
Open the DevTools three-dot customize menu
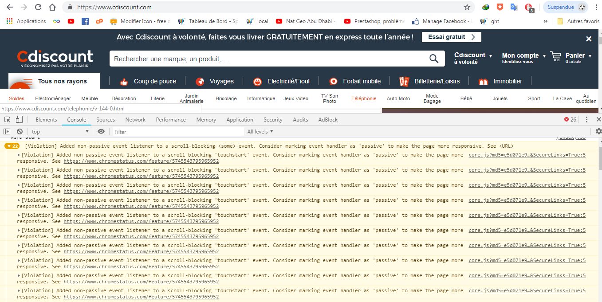pos(587,120)
